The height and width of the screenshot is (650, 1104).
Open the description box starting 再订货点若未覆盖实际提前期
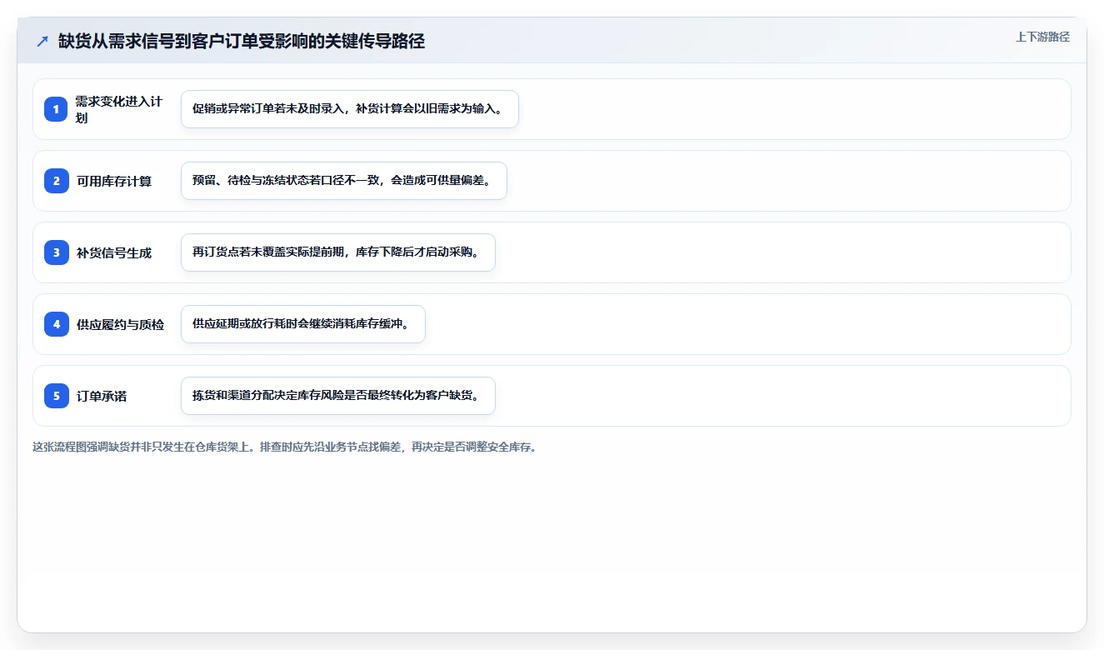tap(338, 252)
